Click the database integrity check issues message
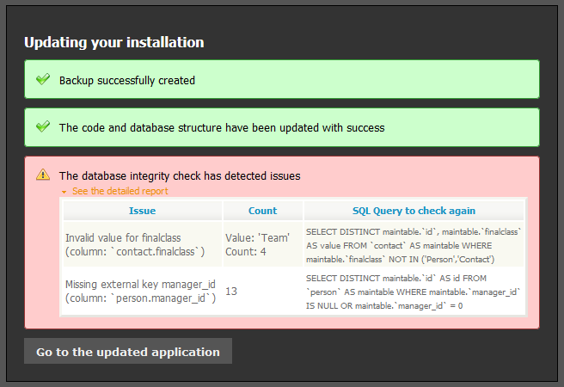Viewport: 564px width, 387px height. click(180, 175)
